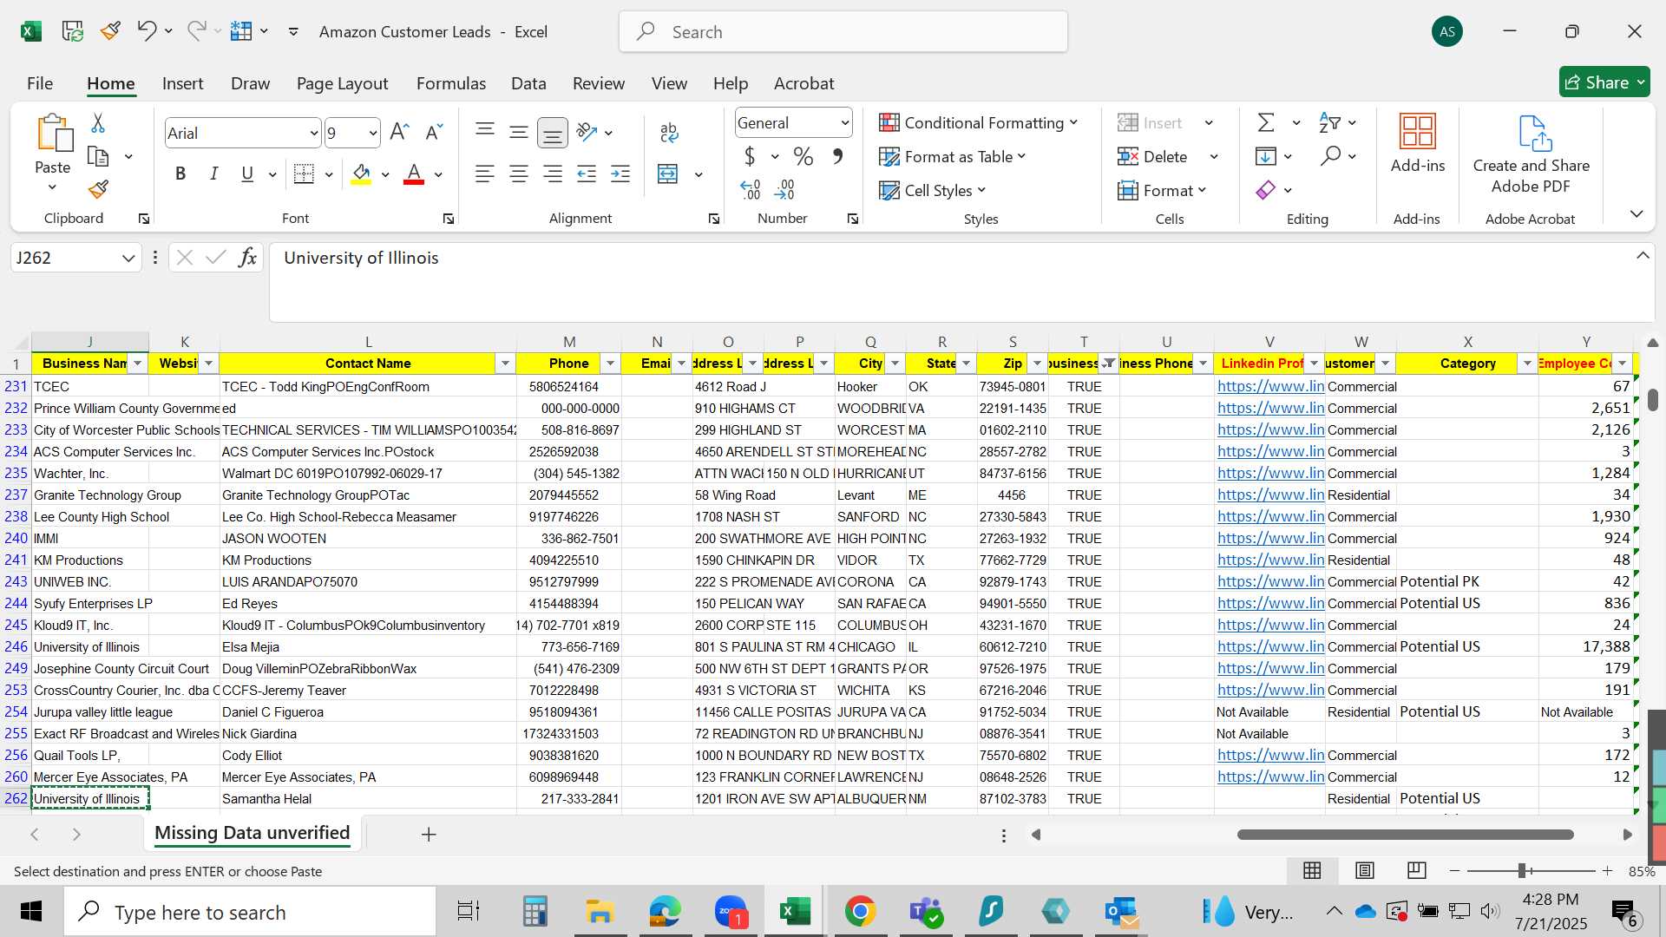Click the Clear eraser icon
Screen dimensions: 1666x937
pyautogui.click(x=1266, y=190)
